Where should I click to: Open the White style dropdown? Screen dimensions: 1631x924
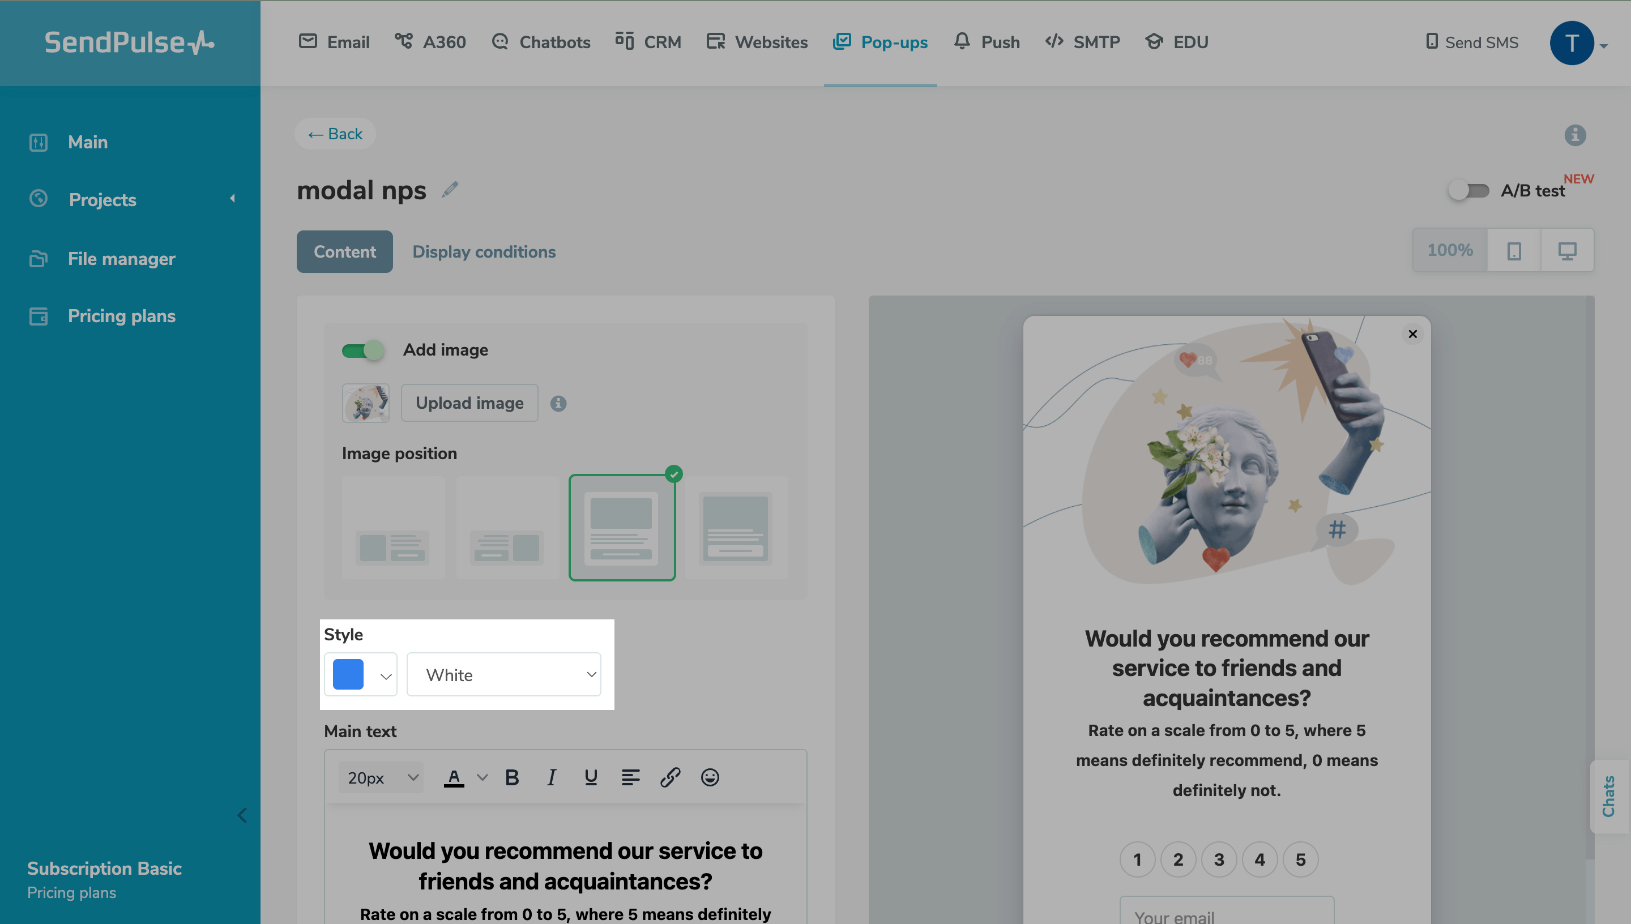tap(503, 674)
